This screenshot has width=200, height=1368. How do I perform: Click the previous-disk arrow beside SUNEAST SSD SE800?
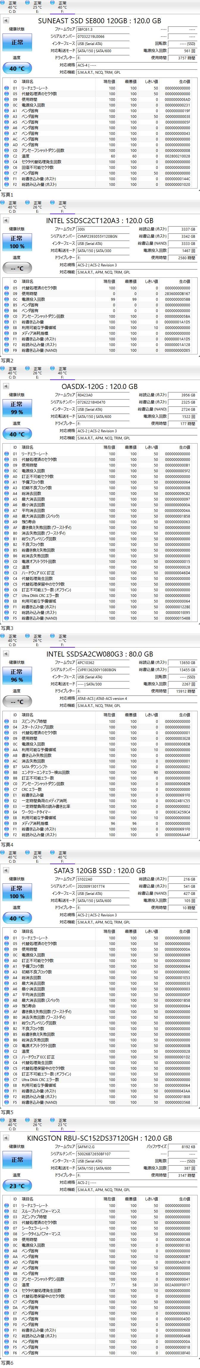coord(6,21)
